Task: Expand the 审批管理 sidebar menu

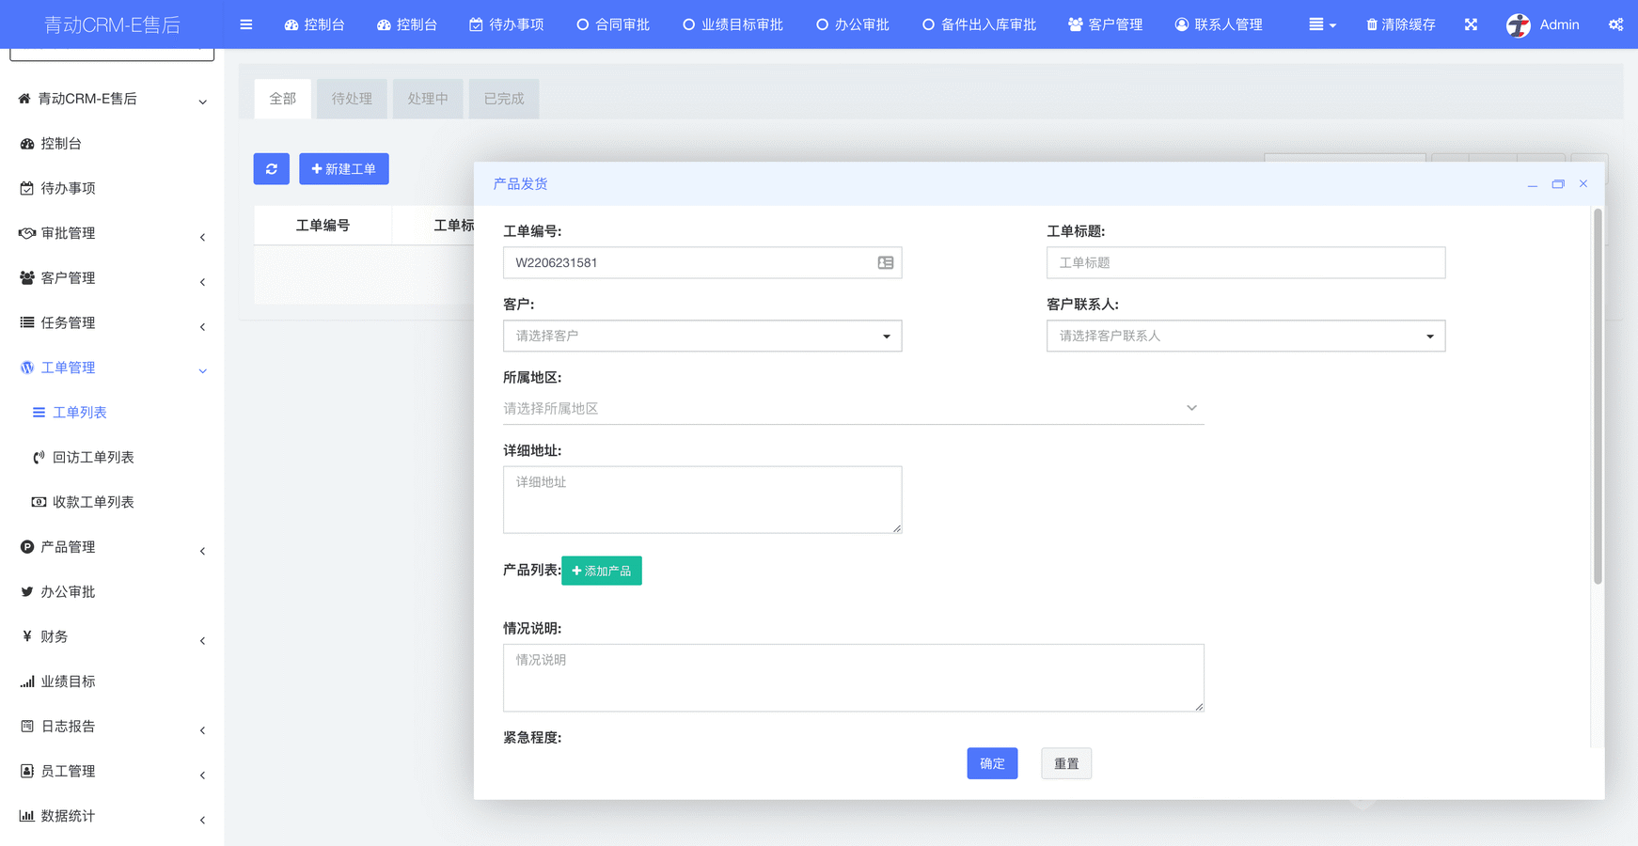Action: [111, 233]
